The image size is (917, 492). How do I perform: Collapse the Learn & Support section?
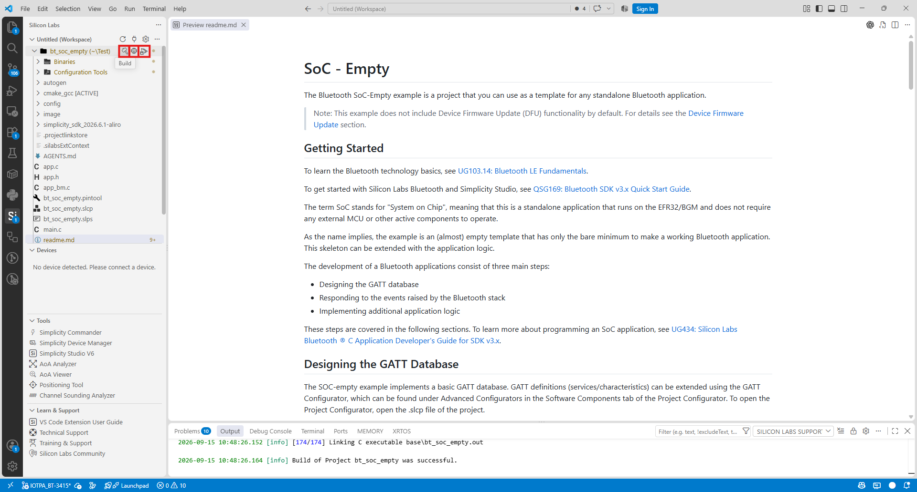coord(32,410)
